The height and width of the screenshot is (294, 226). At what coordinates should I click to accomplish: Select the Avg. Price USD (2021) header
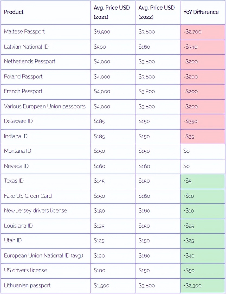click(x=112, y=12)
